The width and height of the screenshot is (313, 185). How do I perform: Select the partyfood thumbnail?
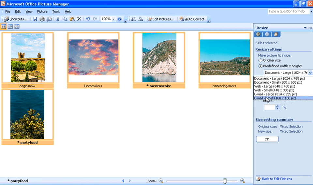27,117
